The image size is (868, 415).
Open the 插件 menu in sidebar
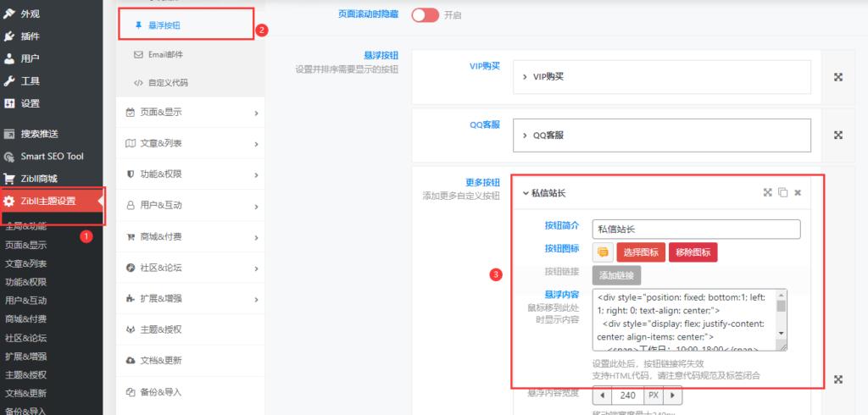coord(30,36)
